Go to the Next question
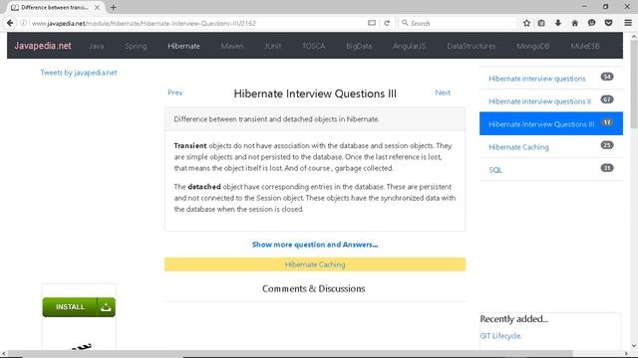This screenshot has height=358, width=638. tap(443, 92)
